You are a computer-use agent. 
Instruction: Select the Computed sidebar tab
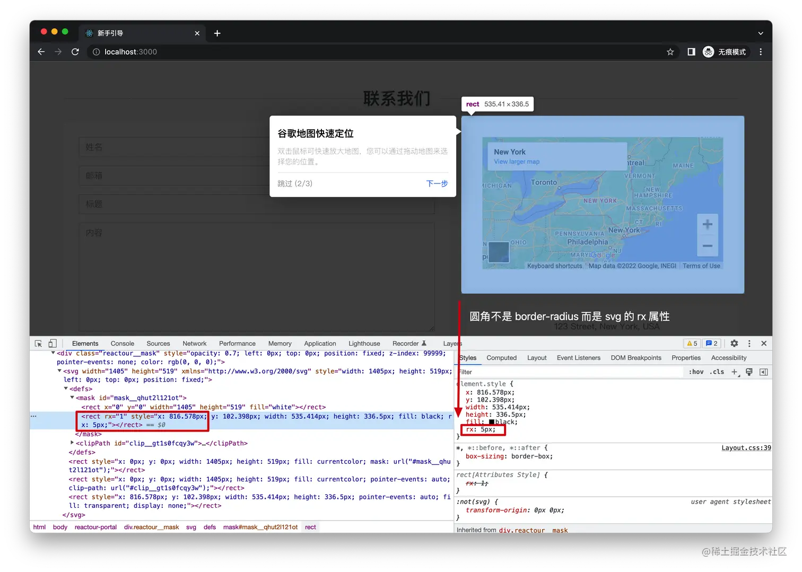pos(501,358)
